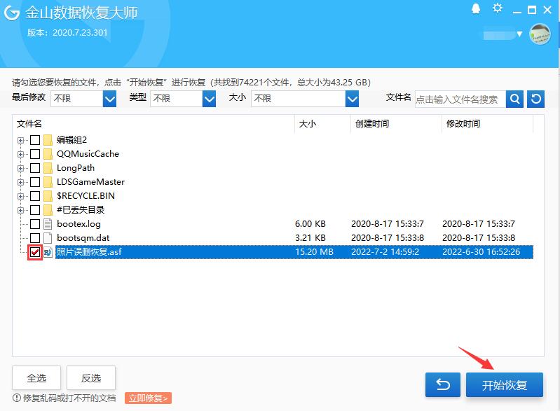Select the QQMusicCache folder name

click(88, 154)
